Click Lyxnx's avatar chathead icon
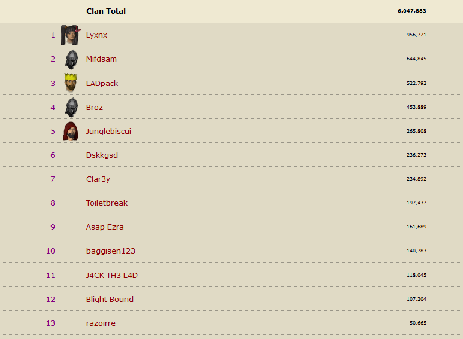The image size is (463, 339). click(71, 35)
